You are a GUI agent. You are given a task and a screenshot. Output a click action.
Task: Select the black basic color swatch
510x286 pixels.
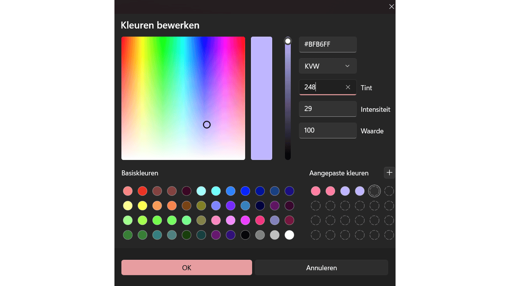pyautogui.click(x=245, y=235)
